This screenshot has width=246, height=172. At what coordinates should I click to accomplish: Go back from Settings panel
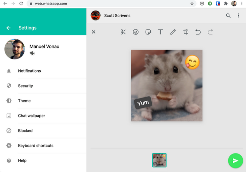point(8,28)
